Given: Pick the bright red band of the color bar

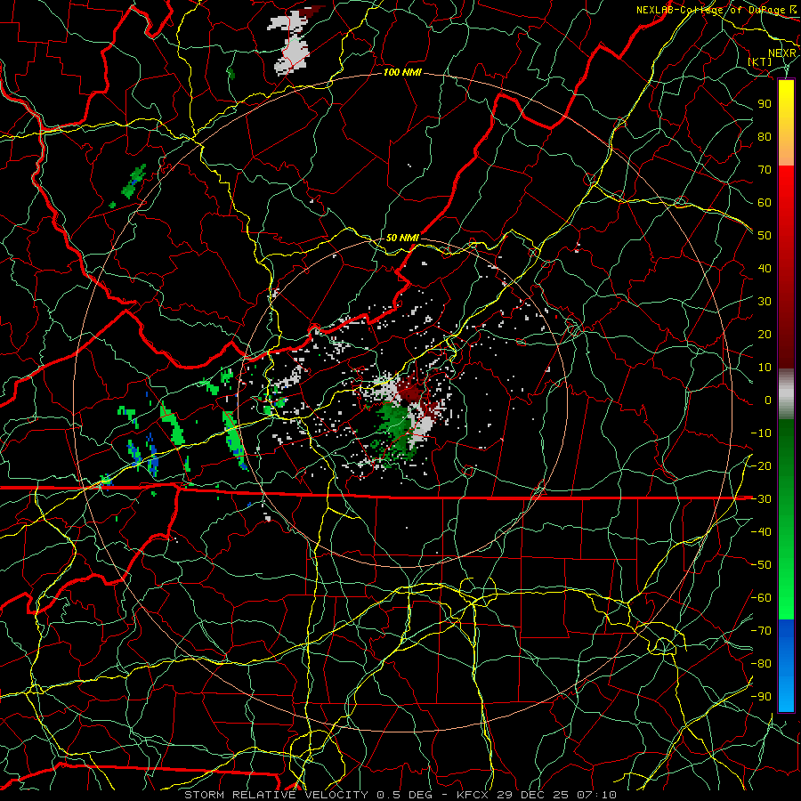Looking at the screenshot, I should tap(786, 187).
